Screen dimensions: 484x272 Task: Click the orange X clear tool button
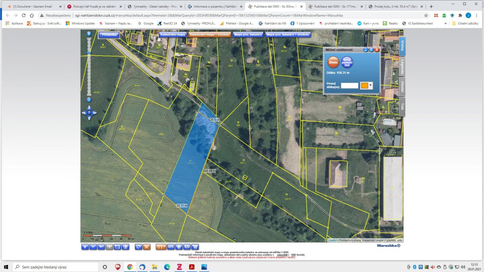pyautogui.click(x=147, y=247)
